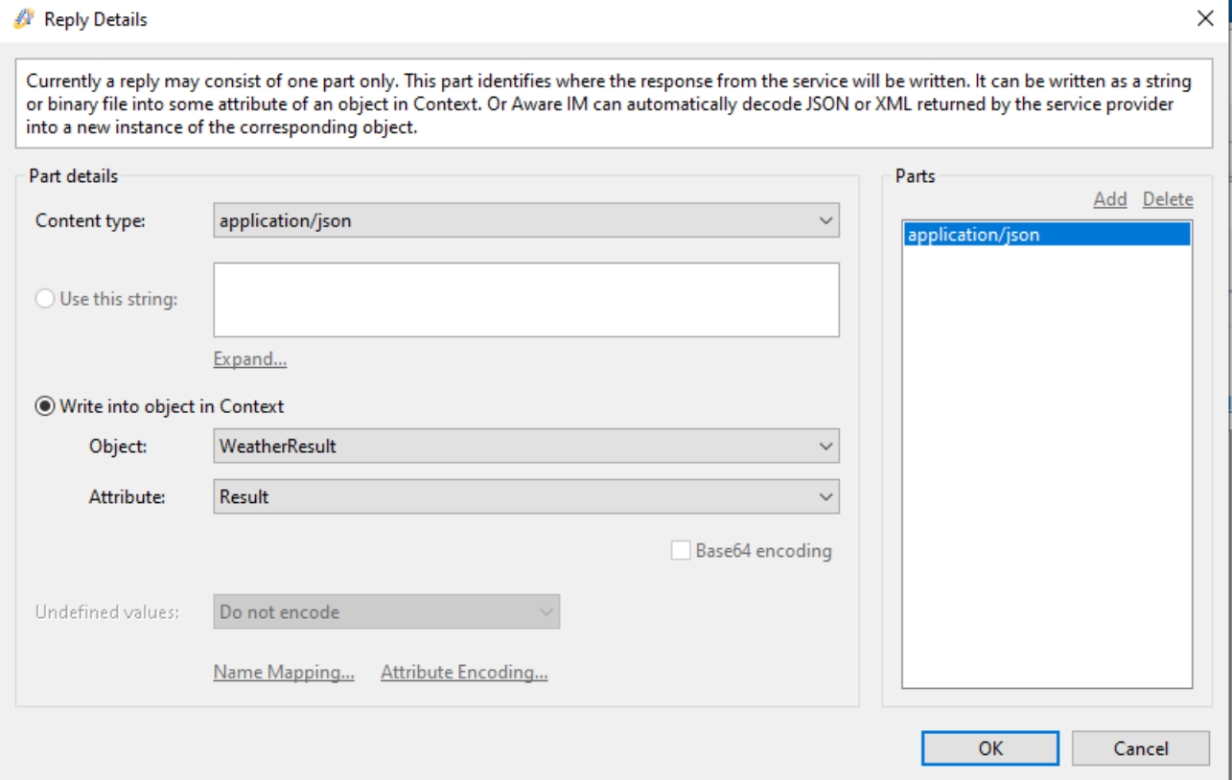Click the Expand... link
Viewport: 1232px width, 780px height.
click(250, 359)
